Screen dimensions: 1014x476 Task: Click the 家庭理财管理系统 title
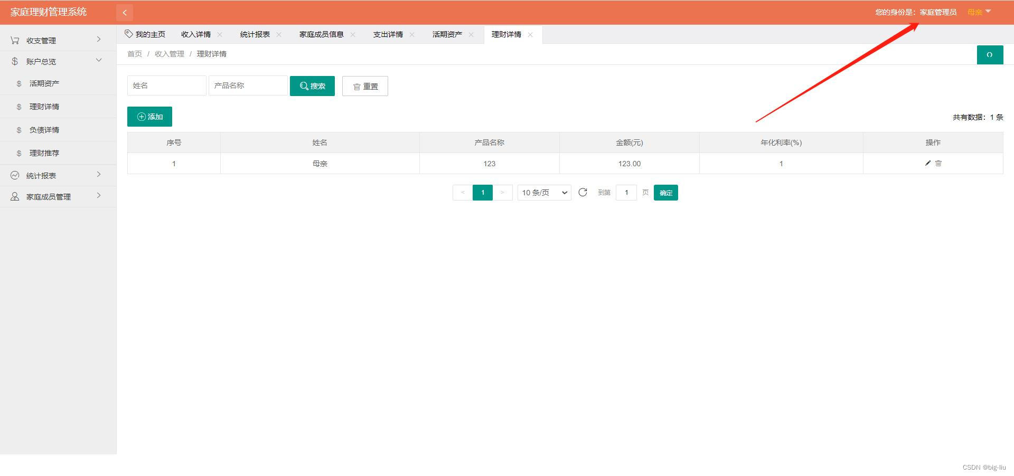coord(49,12)
